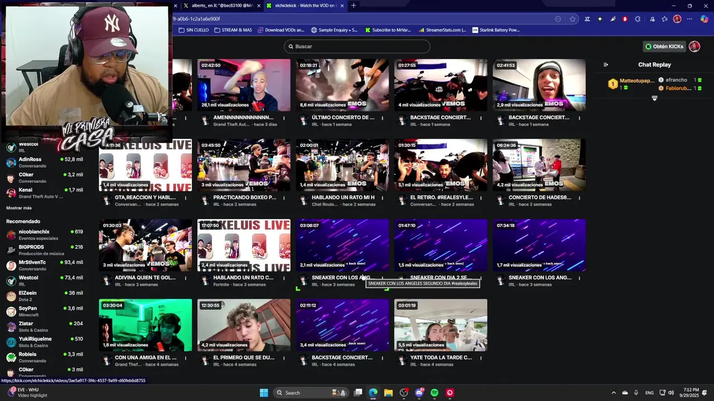Play the 02:42:50 AMENNNN video thumbnail
714x401 pixels.
(244, 85)
